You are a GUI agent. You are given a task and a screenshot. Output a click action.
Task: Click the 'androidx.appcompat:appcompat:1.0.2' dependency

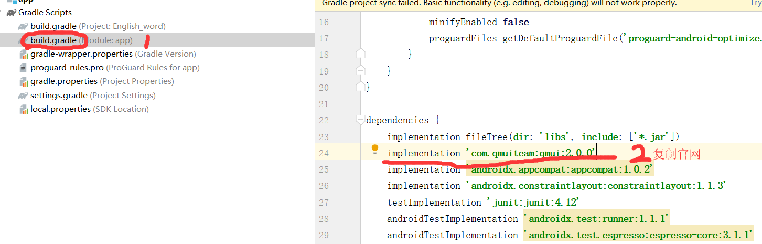pyautogui.click(x=560, y=169)
